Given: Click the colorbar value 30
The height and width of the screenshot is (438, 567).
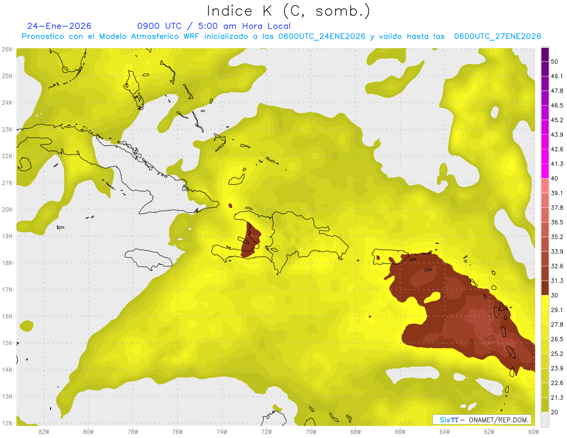Looking at the screenshot, I should 555,295.
